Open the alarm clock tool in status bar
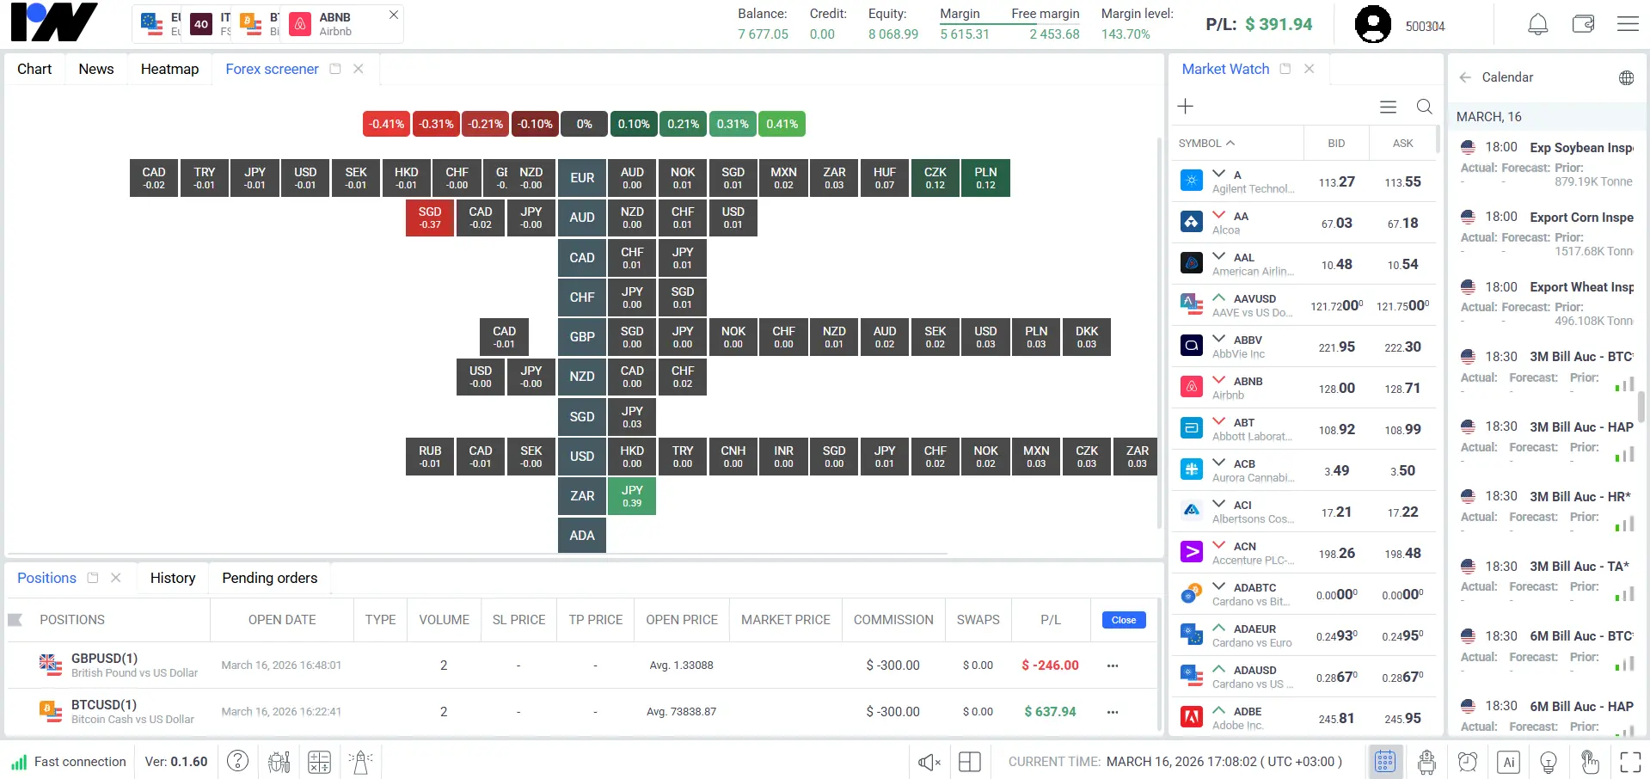1650x779 pixels. pyautogui.click(x=1467, y=762)
